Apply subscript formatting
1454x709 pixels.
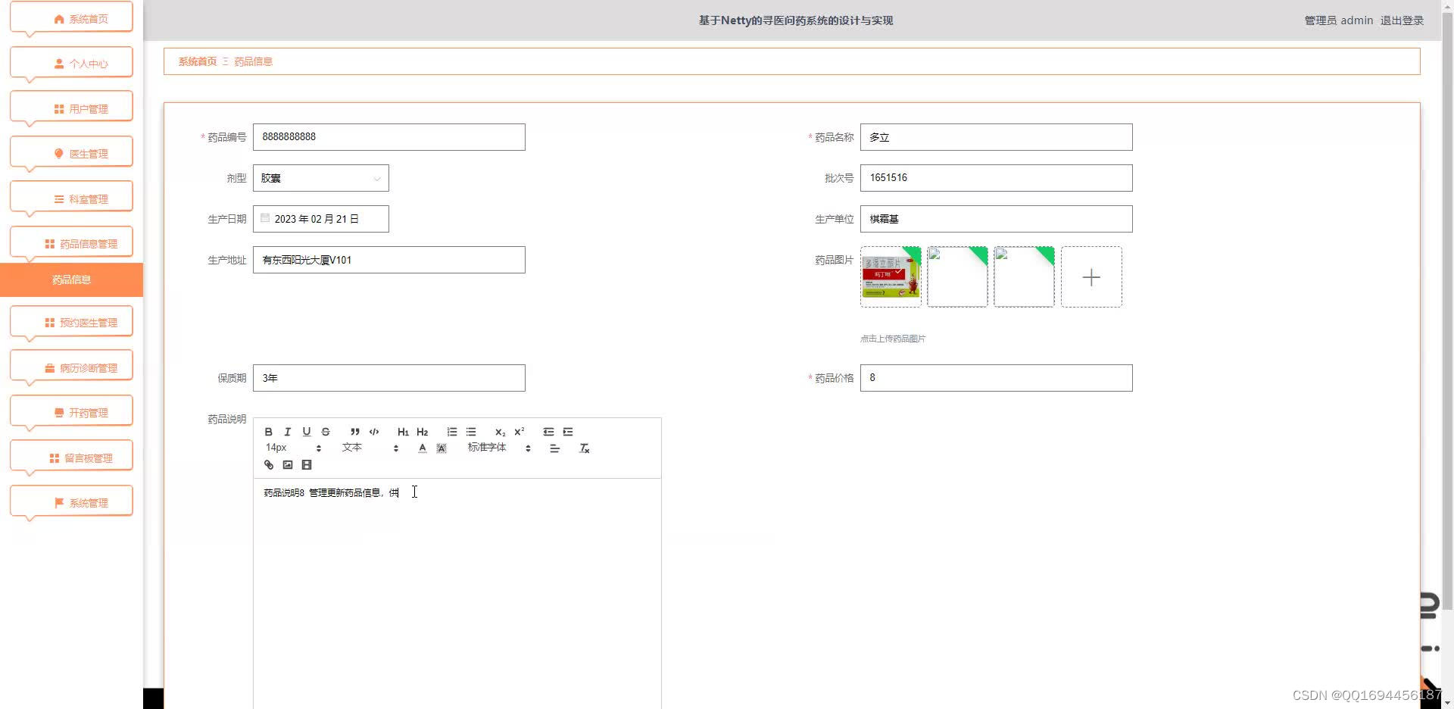500,432
